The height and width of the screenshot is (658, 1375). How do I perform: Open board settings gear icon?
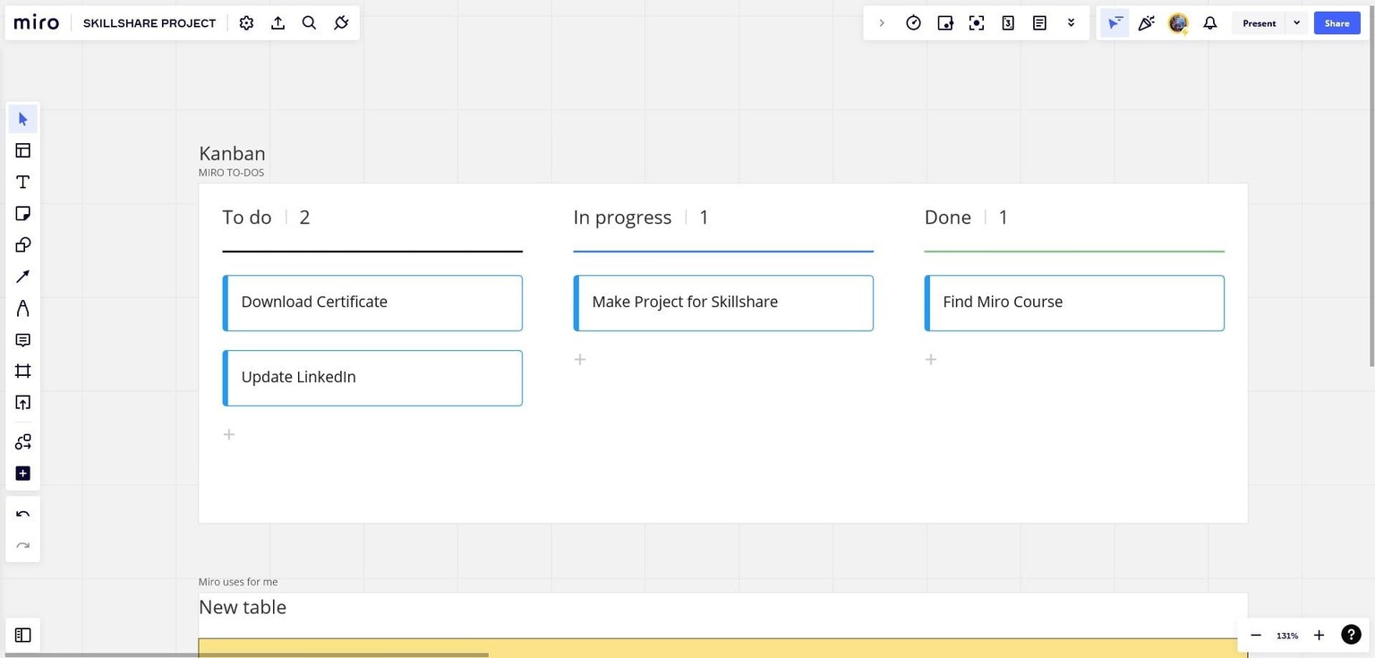(246, 23)
